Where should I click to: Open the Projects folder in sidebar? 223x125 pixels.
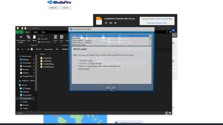[24, 73]
